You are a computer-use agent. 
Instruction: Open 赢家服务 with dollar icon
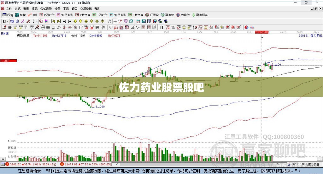200,15
